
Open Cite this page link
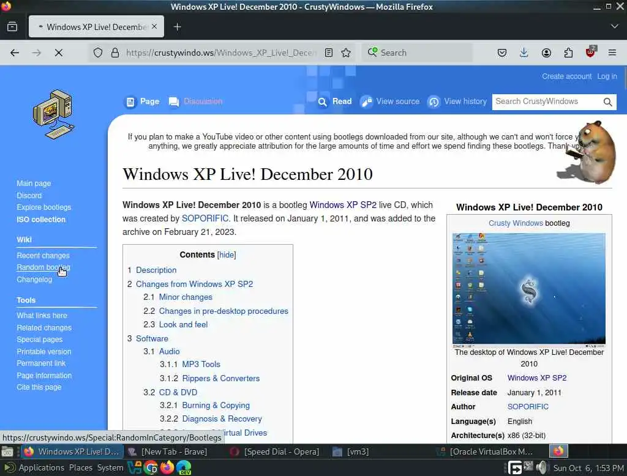point(39,387)
